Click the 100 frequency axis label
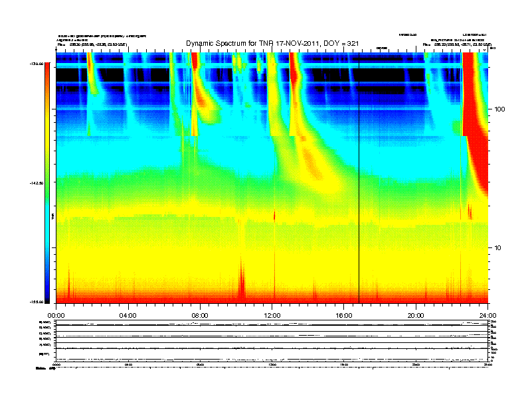 point(499,109)
